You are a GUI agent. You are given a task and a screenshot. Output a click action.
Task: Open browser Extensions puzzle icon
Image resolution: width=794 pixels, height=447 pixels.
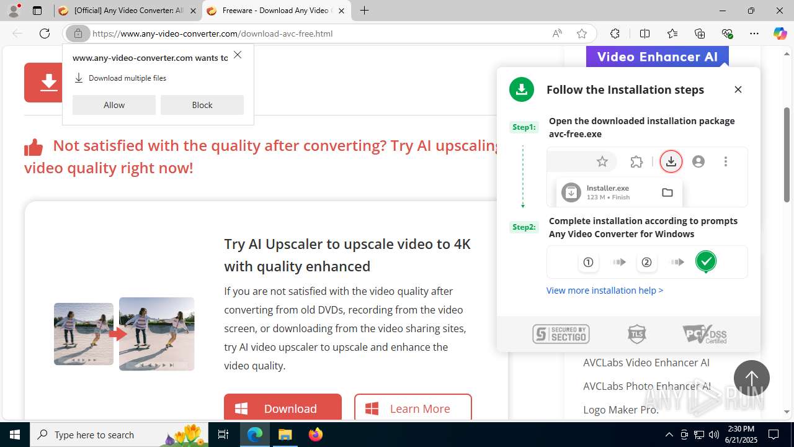tap(615, 34)
